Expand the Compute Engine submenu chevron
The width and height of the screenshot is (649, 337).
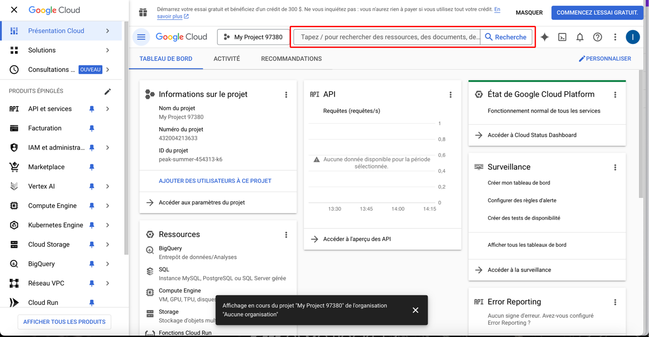pyautogui.click(x=108, y=206)
